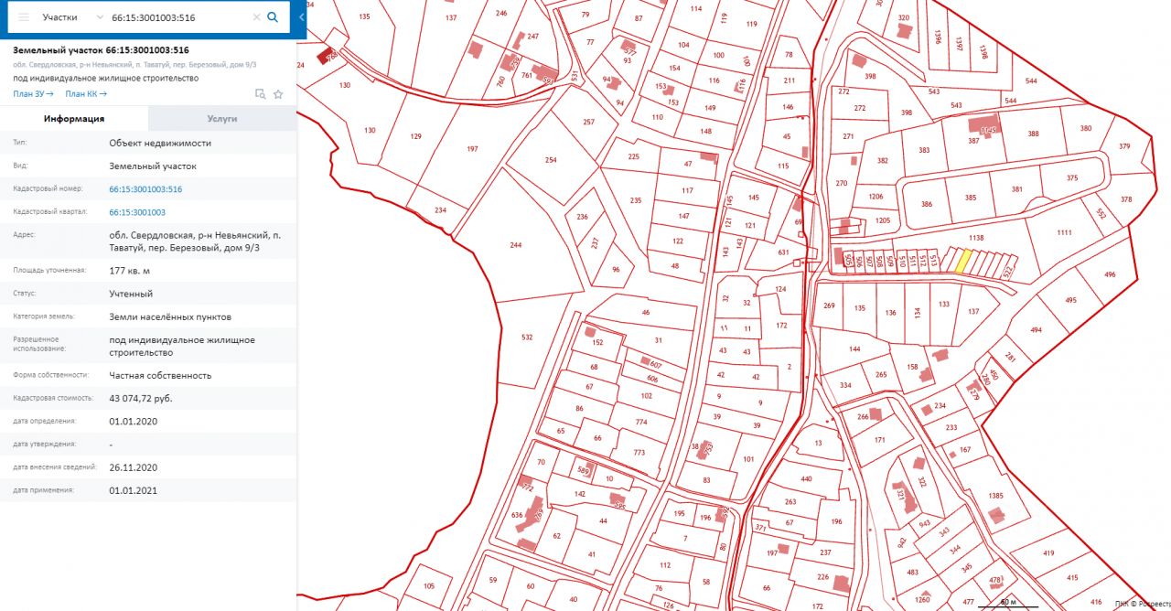Select the date value 01.01.2021
The image size is (1171, 611).
[134, 490]
